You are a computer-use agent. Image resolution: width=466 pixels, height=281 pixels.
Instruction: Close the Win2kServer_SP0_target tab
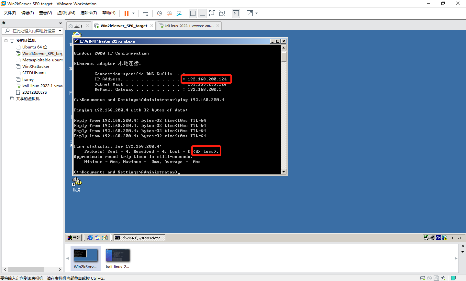(152, 26)
